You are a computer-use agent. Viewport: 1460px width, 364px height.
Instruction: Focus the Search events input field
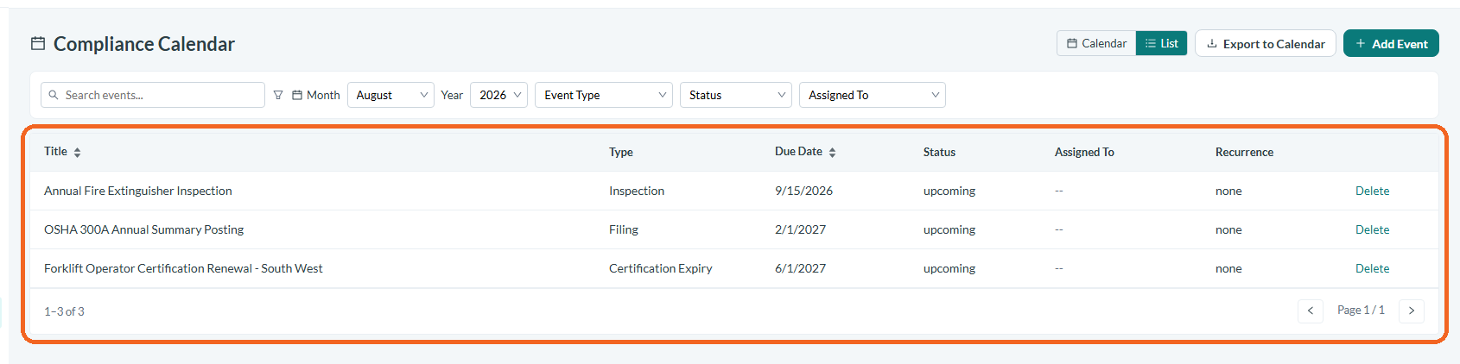point(153,95)
